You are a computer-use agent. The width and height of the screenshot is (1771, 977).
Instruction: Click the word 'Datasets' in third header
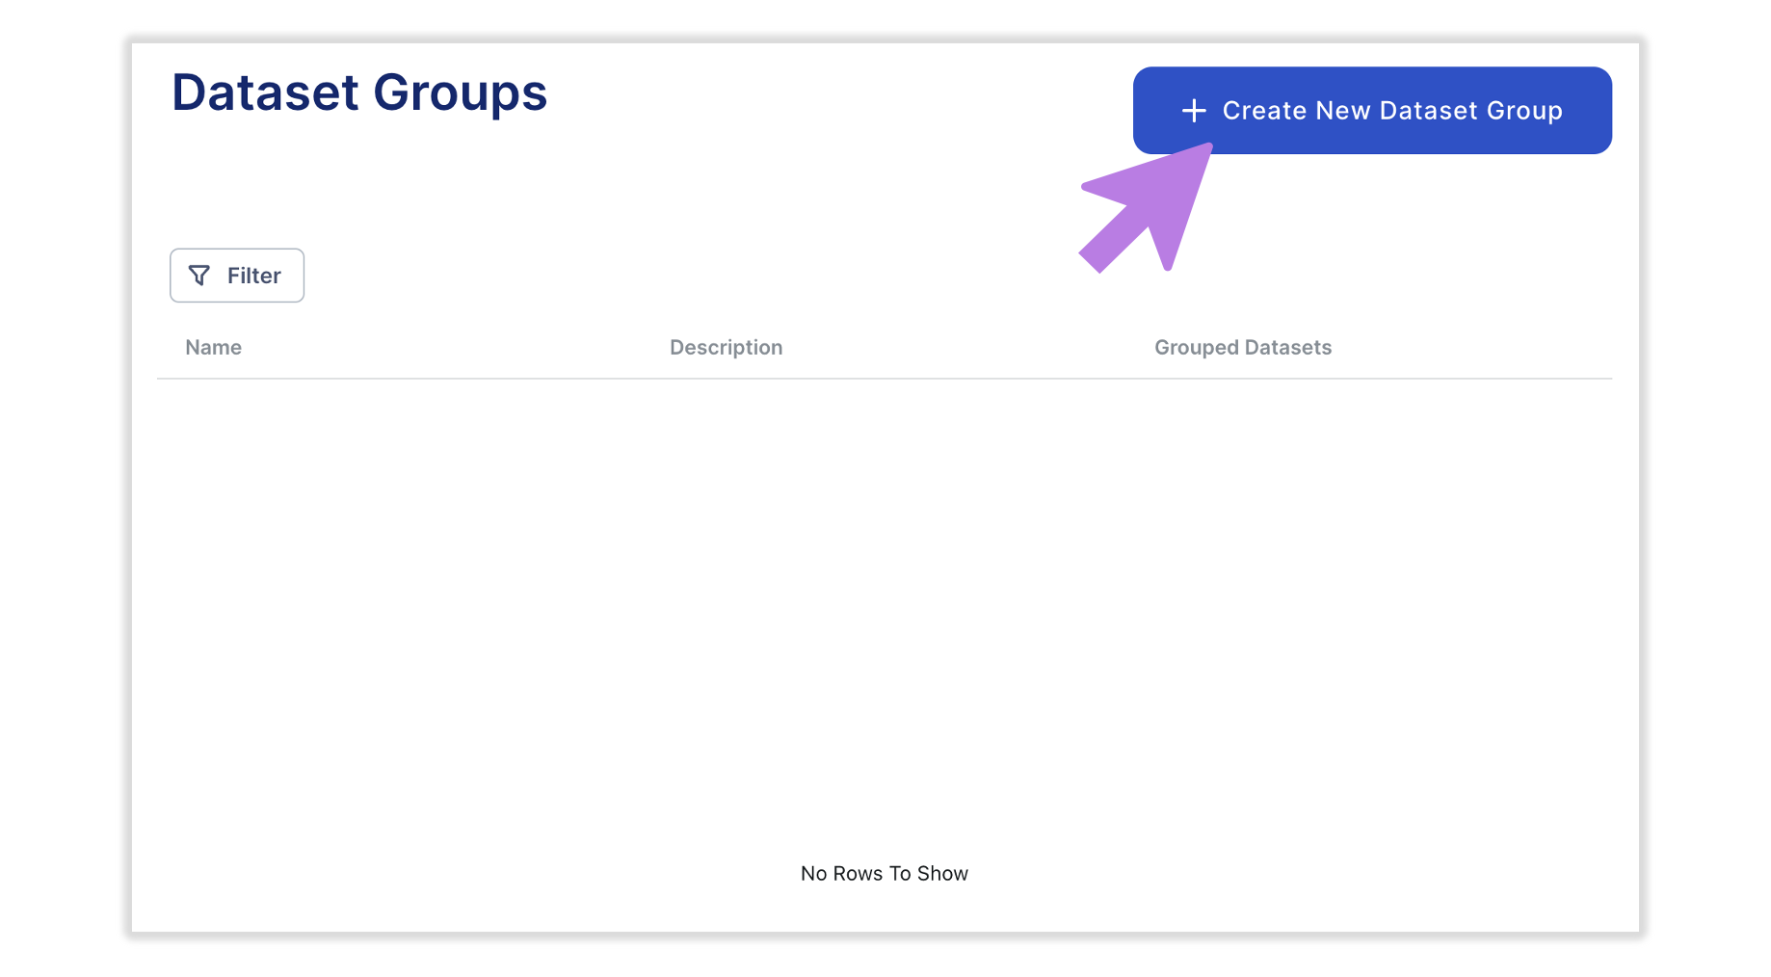pyautogui.click(x=1288, y=348)
